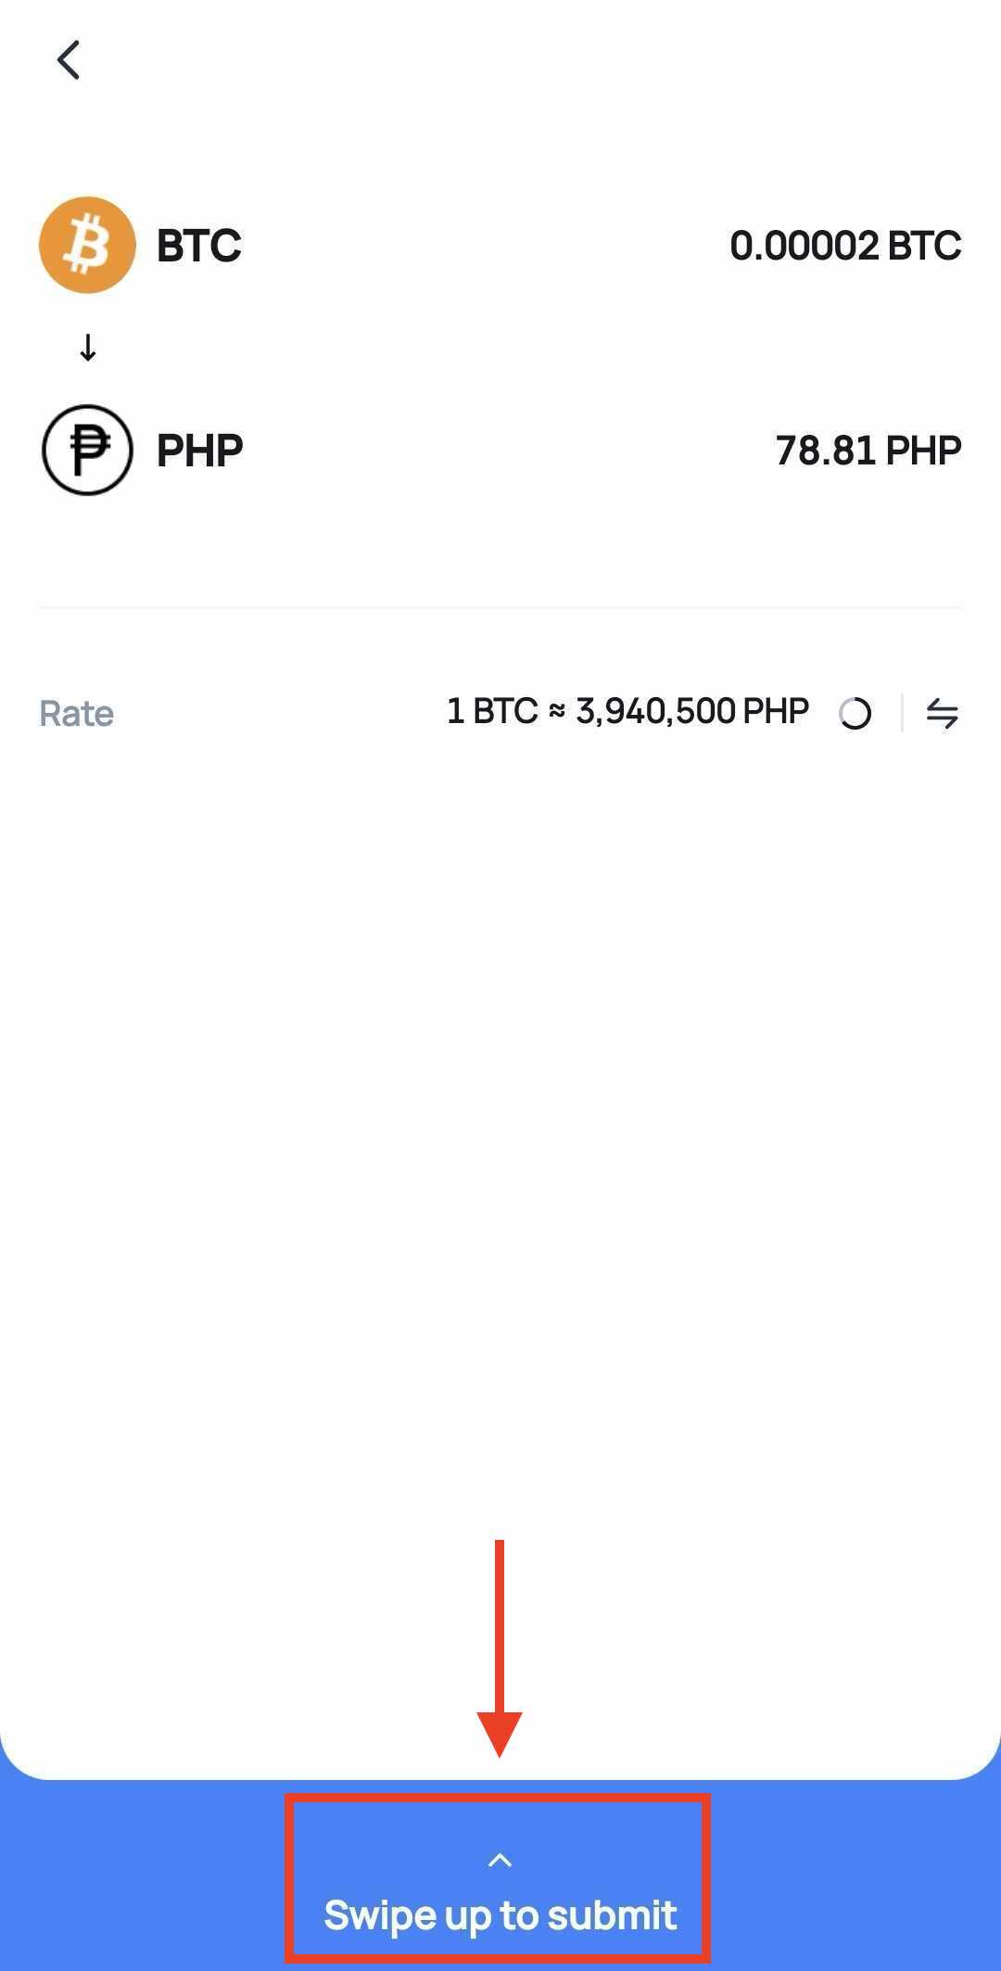Select the PHP currency label

[199, 451]
